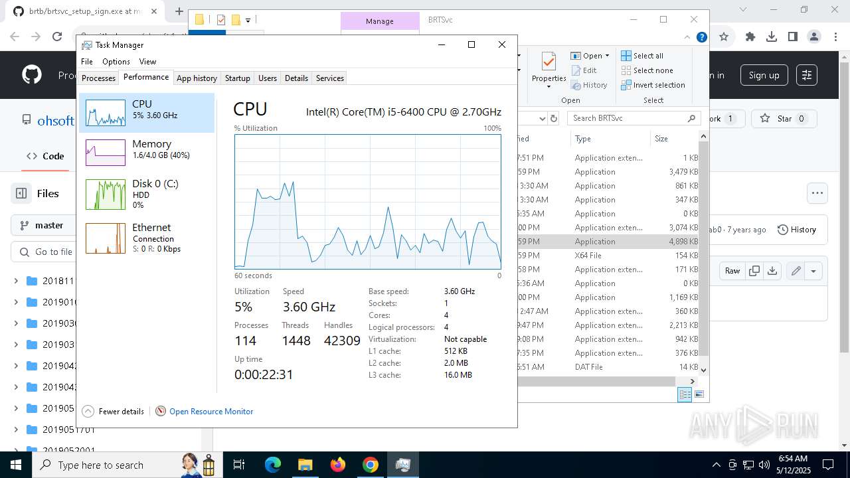Viewport: 850px width, 478px height.
Task: Click Chrome downloads icon
Action: [x=772, y=37]
